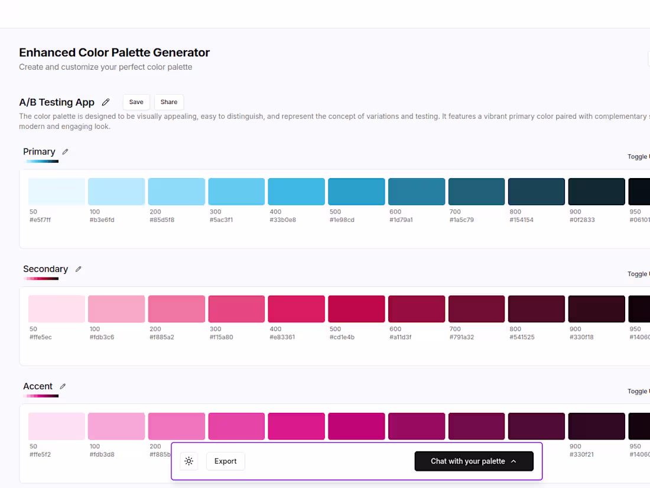
Task: Click the Secondary 800 swatch #541525
Action: coord(536,308)
